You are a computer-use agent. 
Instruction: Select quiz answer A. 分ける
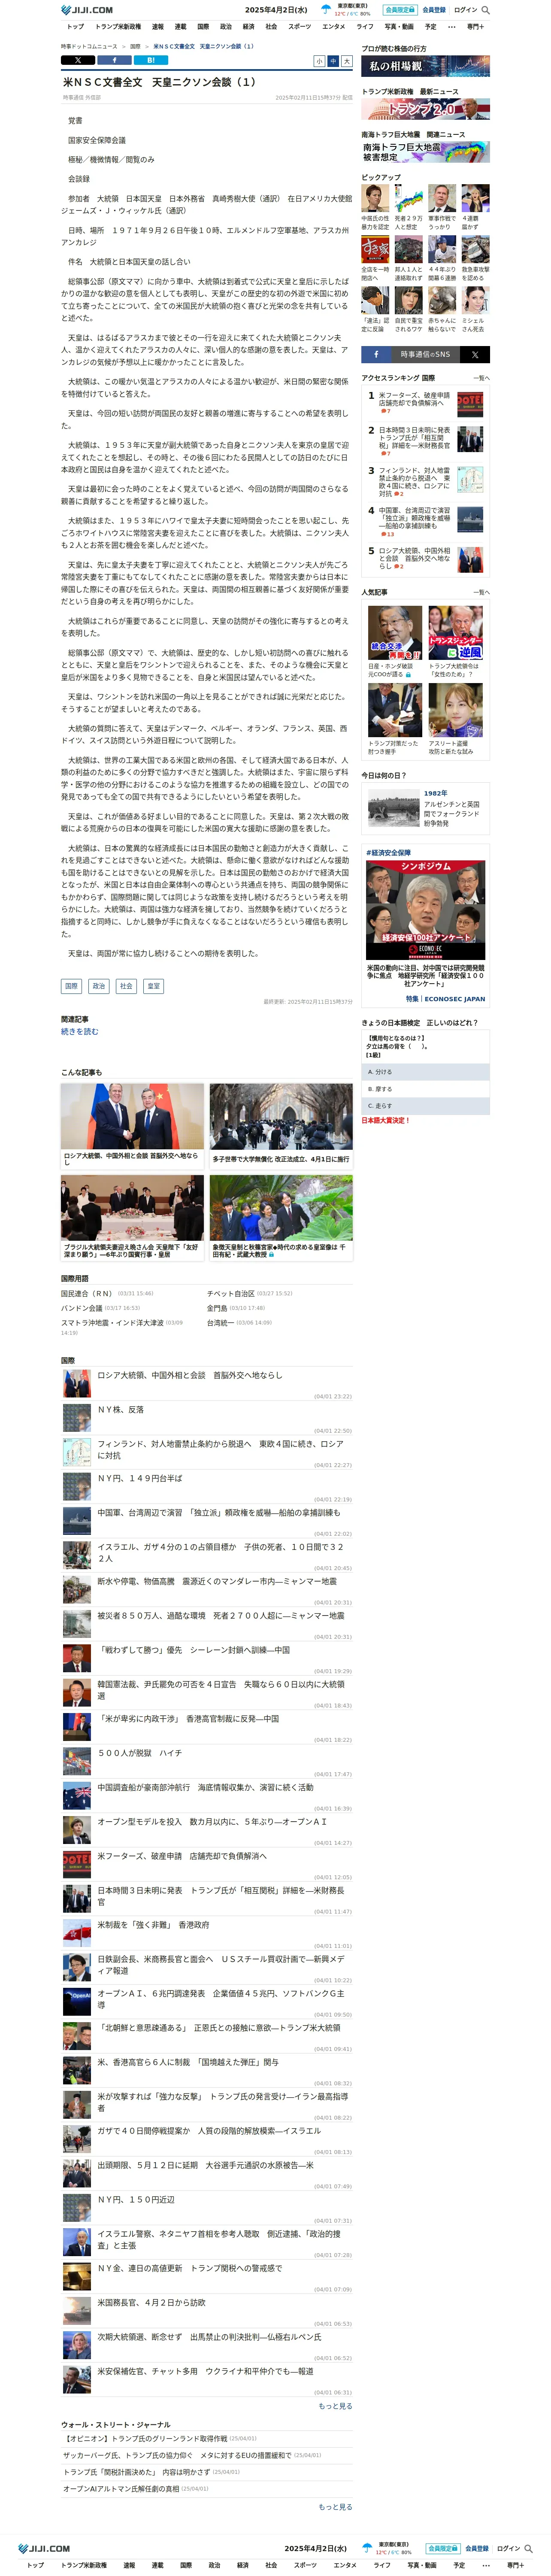426,1071
